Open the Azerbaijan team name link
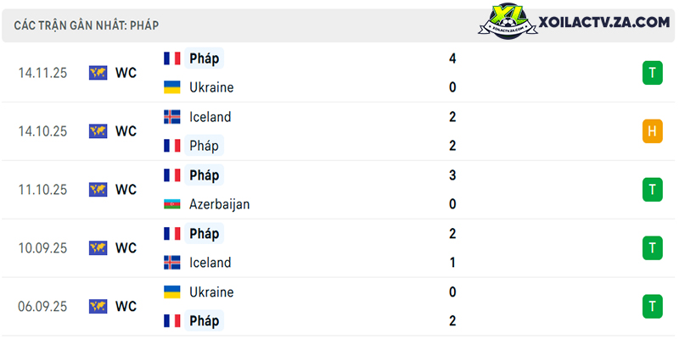 [x=220, y=204]
